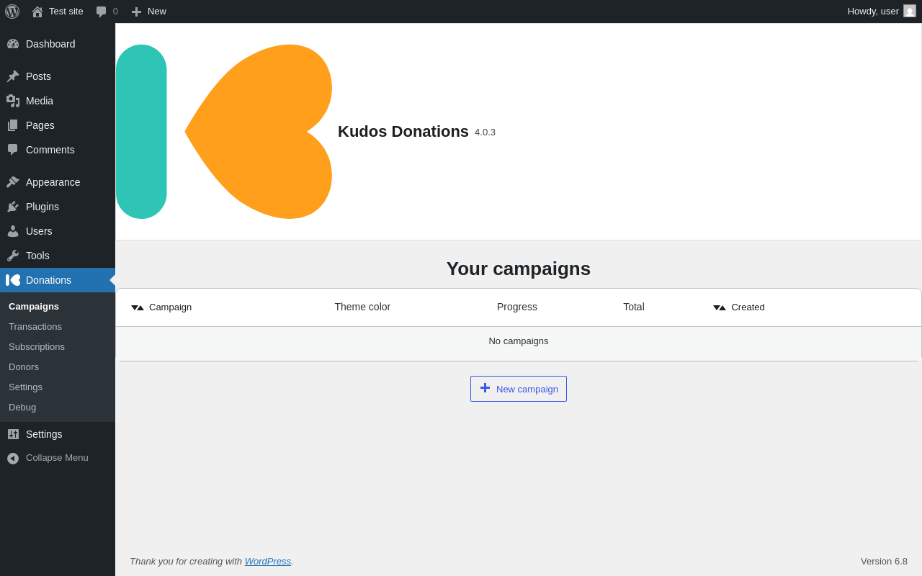The image size is (922, 576).
Task: Open the Donors submenu page
Action: tap(24, 367)
